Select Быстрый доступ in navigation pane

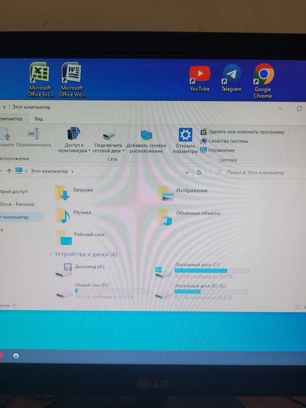point(13,192)
